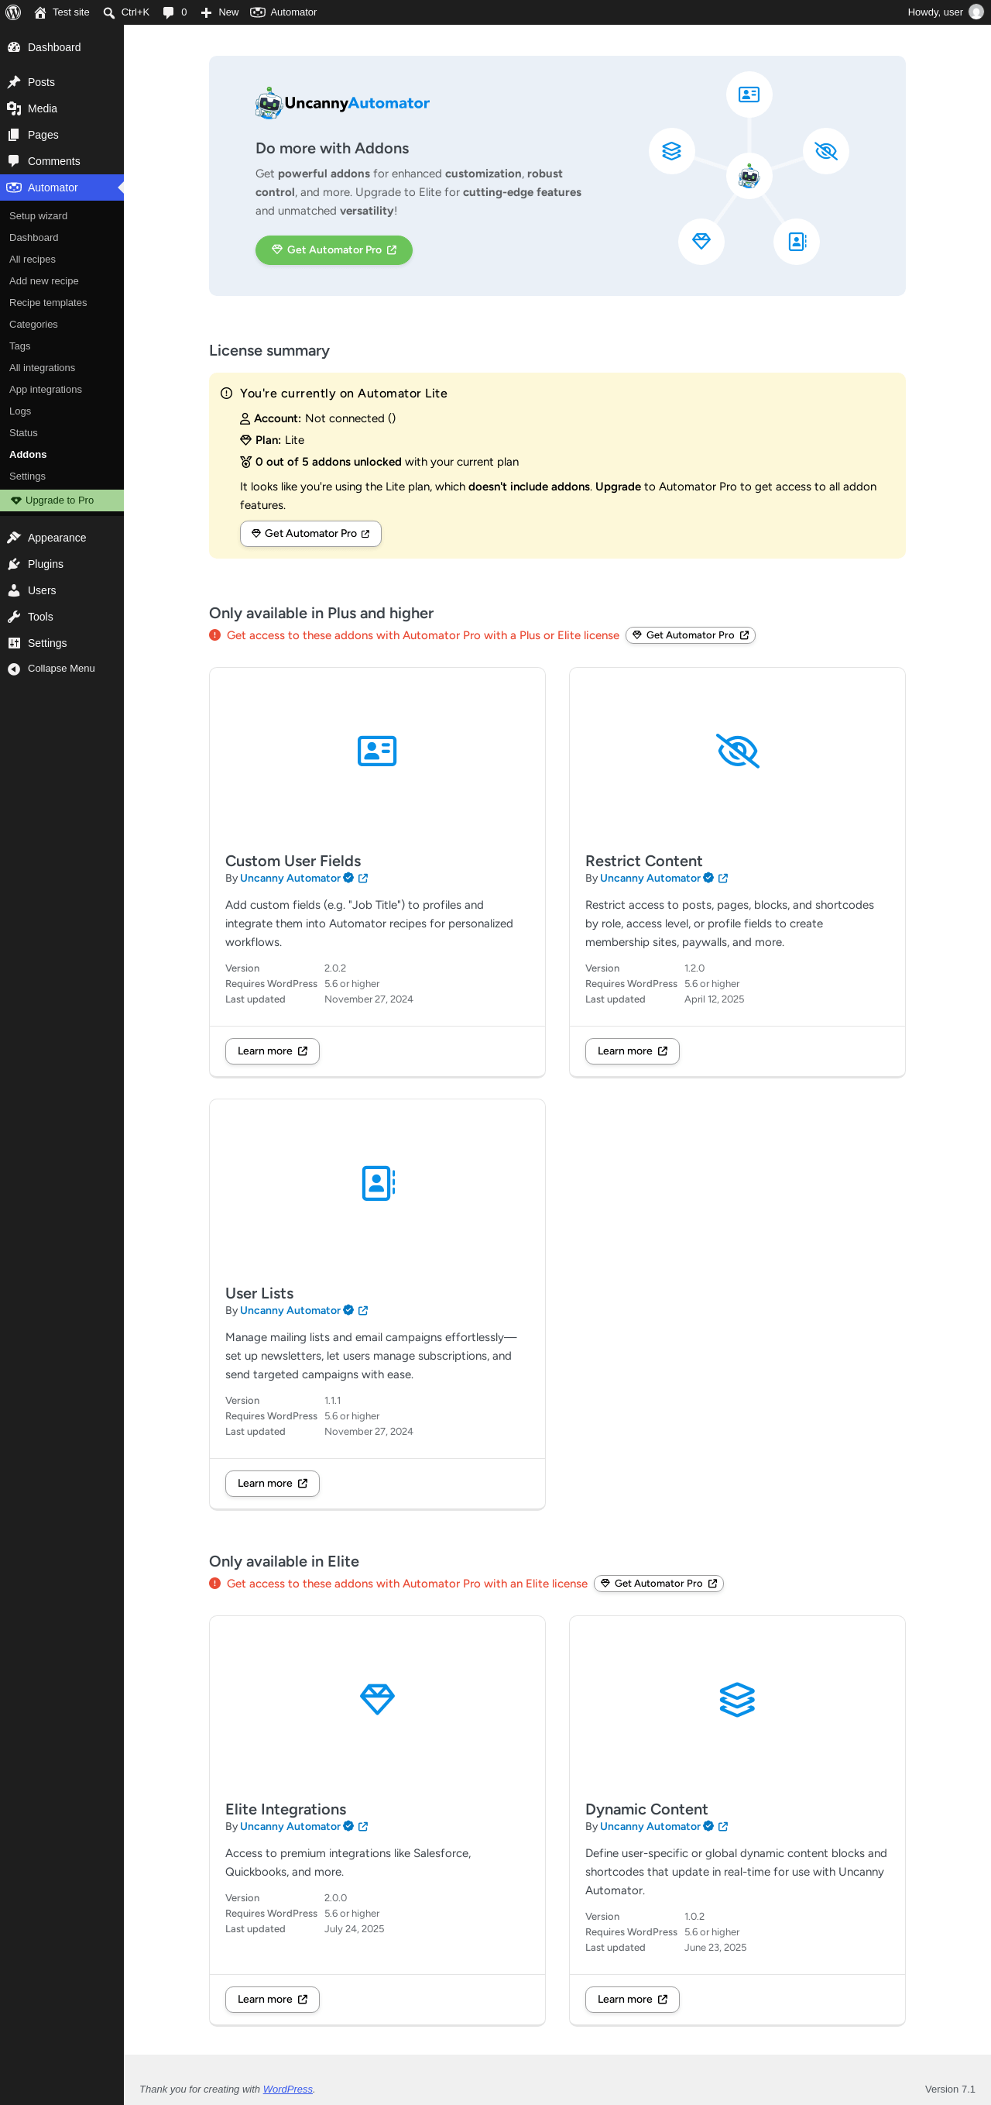Viewport: 991px width, 2105px height.
Task: Click Get Automator Pro beside Elite notice
Action: [x=658, y=1583]
